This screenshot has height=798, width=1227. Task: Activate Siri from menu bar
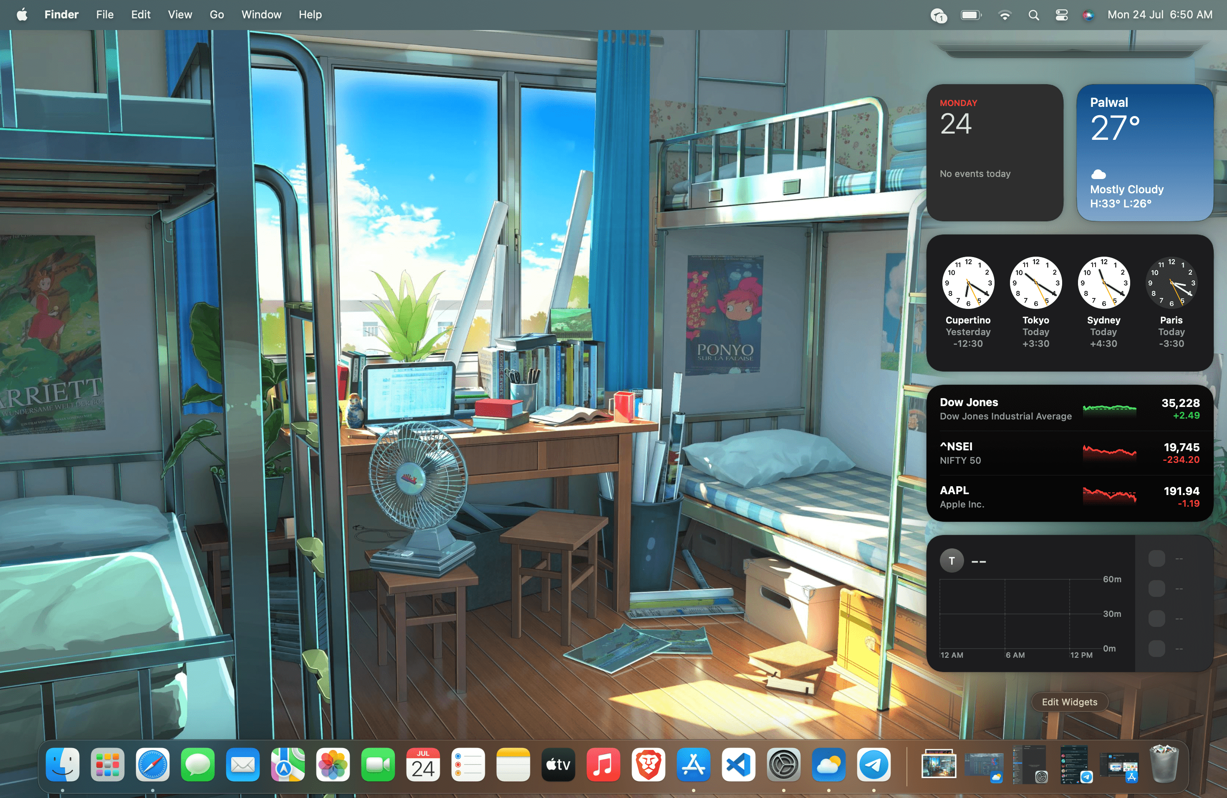[1088, 15]
